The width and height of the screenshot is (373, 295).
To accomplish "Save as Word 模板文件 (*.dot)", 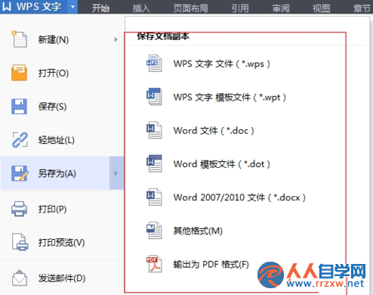I will pos(221,164).
